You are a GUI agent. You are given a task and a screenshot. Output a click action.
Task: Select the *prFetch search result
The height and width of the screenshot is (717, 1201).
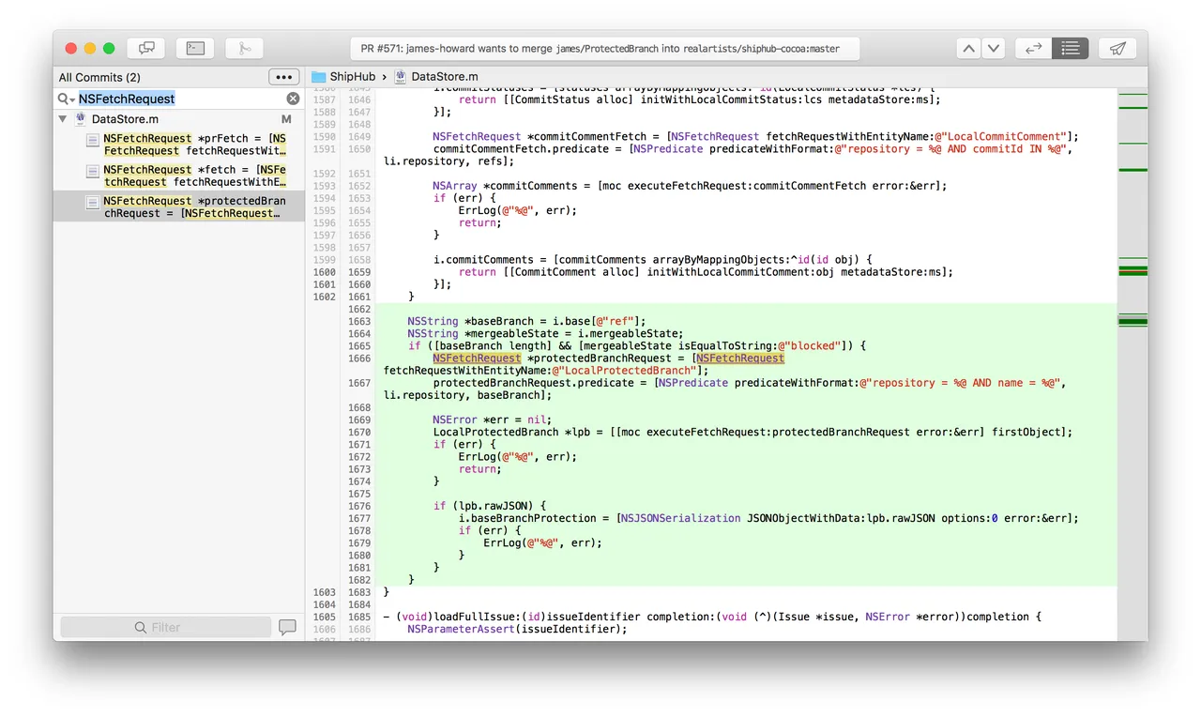(x=179, y=145)
